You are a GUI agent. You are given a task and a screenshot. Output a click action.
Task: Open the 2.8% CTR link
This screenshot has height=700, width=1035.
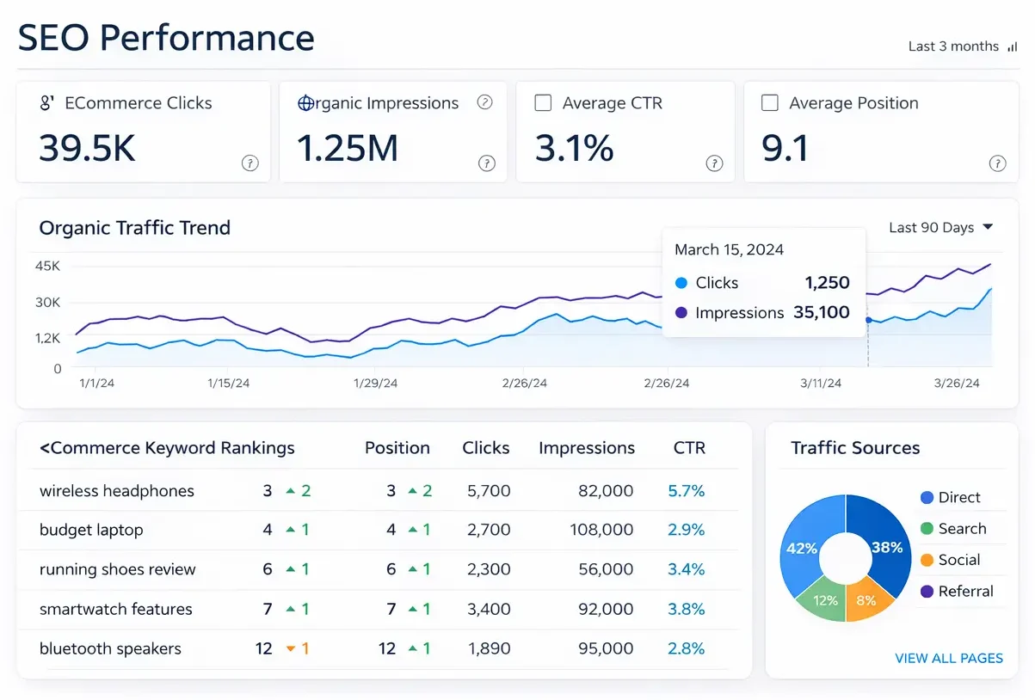(x=686, y=648)
